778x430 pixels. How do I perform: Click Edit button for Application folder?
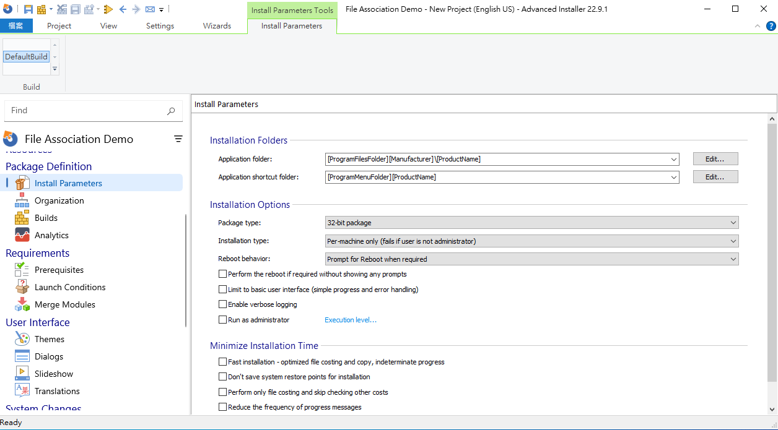point(715,159)
